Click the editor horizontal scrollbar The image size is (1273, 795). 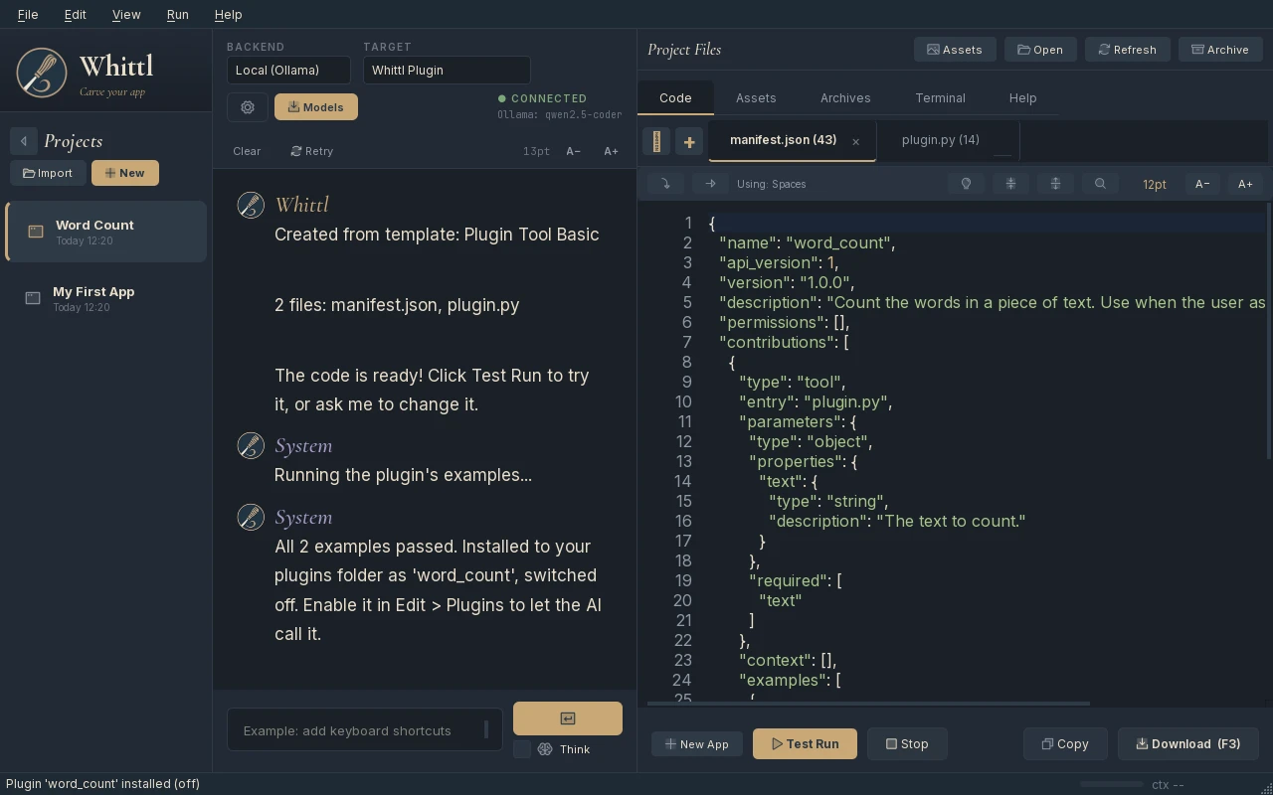coord(869,704)
